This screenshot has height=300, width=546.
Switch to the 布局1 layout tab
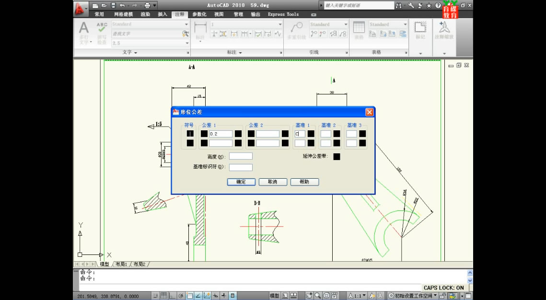coord(121,264)
